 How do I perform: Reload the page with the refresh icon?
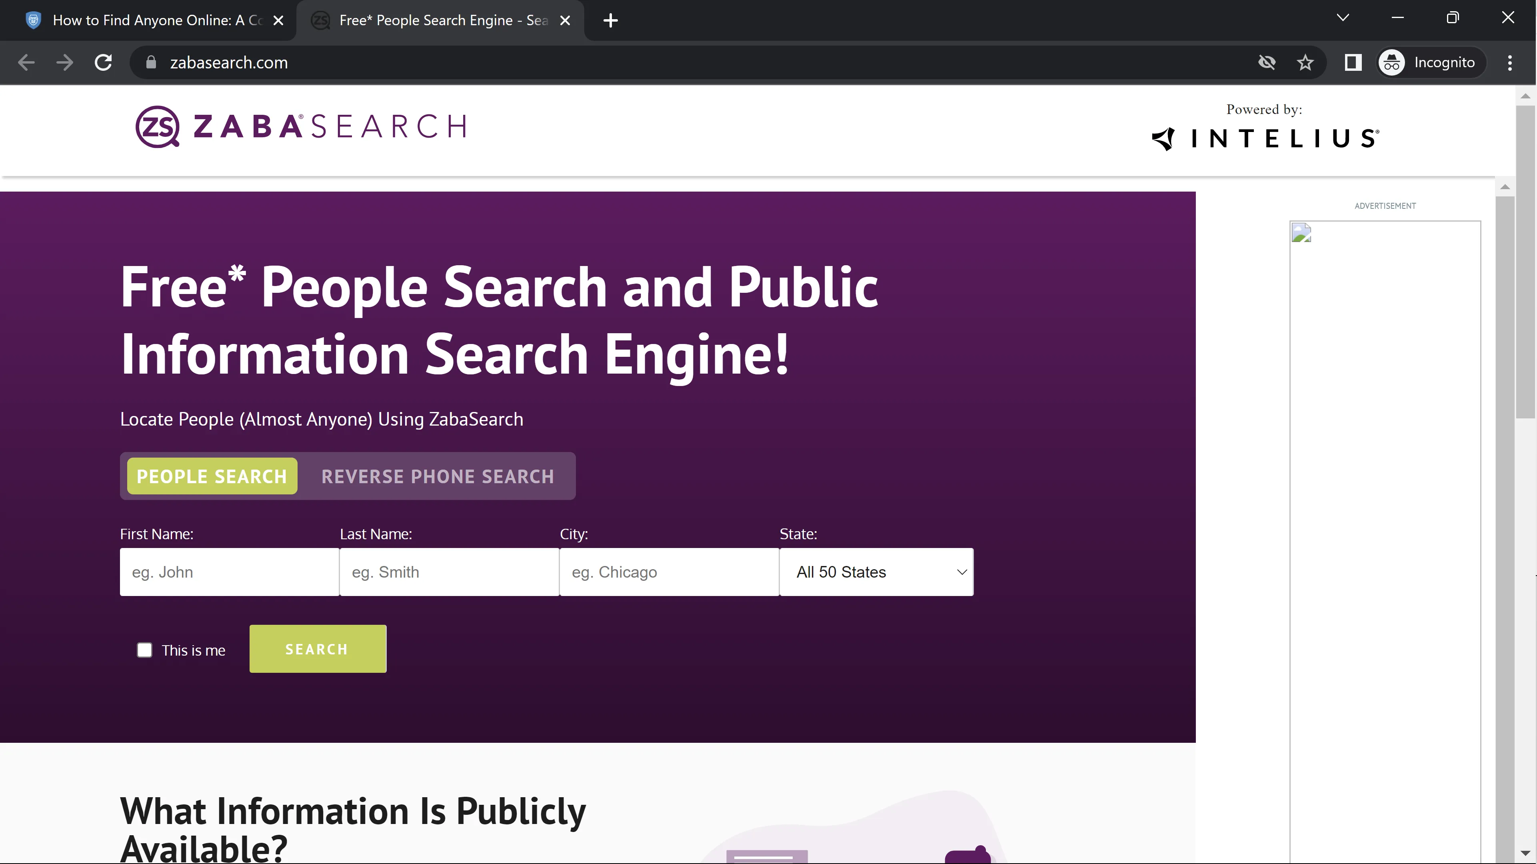pos(103,63)
